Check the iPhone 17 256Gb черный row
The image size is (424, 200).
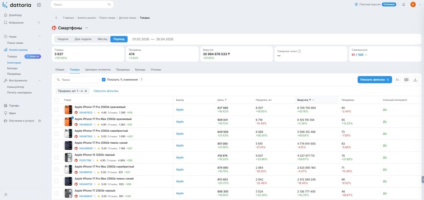coord(57,193)
